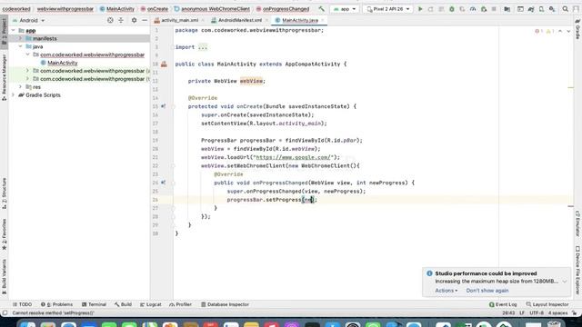This screenshot has width=582, height=327.
Task: Open the Android project view dropdown
Action: (x=28, y=20)
